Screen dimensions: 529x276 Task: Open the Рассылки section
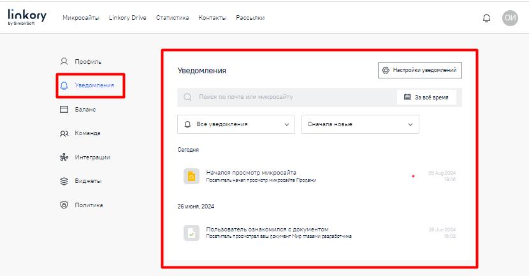point(250,18)
